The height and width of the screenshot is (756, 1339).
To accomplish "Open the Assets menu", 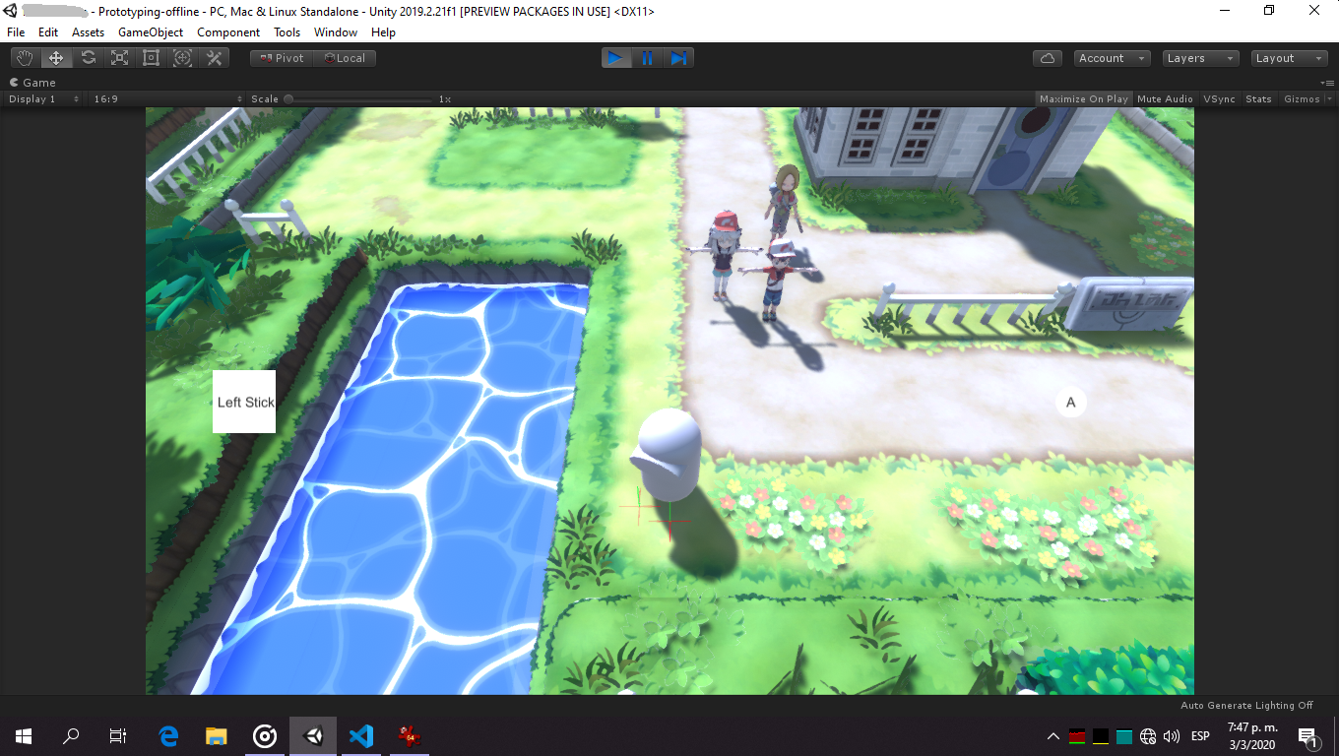I will click(x=89, y=32).
